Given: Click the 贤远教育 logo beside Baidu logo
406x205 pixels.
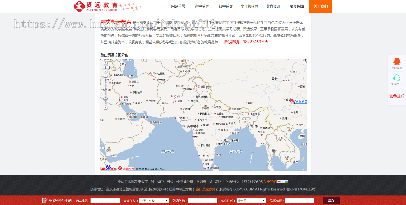Looking at the screenshot, I should coord(125,168).
